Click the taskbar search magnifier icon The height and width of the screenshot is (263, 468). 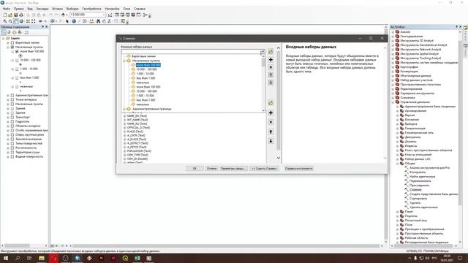(18, 258)
